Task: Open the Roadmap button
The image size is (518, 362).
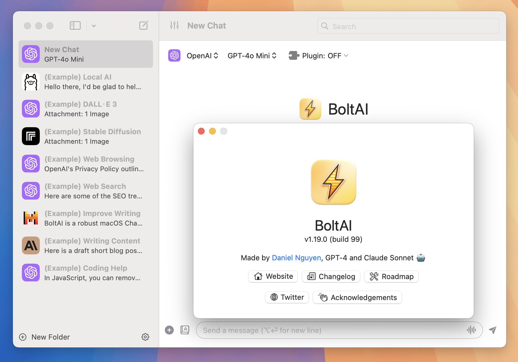Action: coord(391,277)
